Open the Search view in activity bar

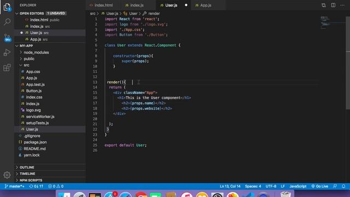(x=7, y=22)
